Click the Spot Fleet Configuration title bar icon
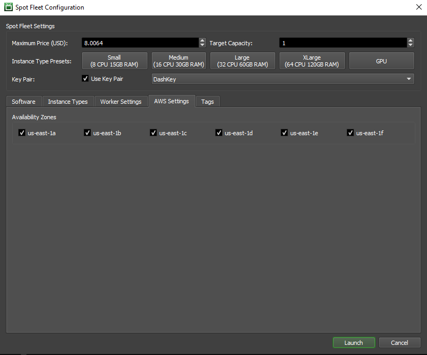The image size is (427, 355). pos(9,7)
